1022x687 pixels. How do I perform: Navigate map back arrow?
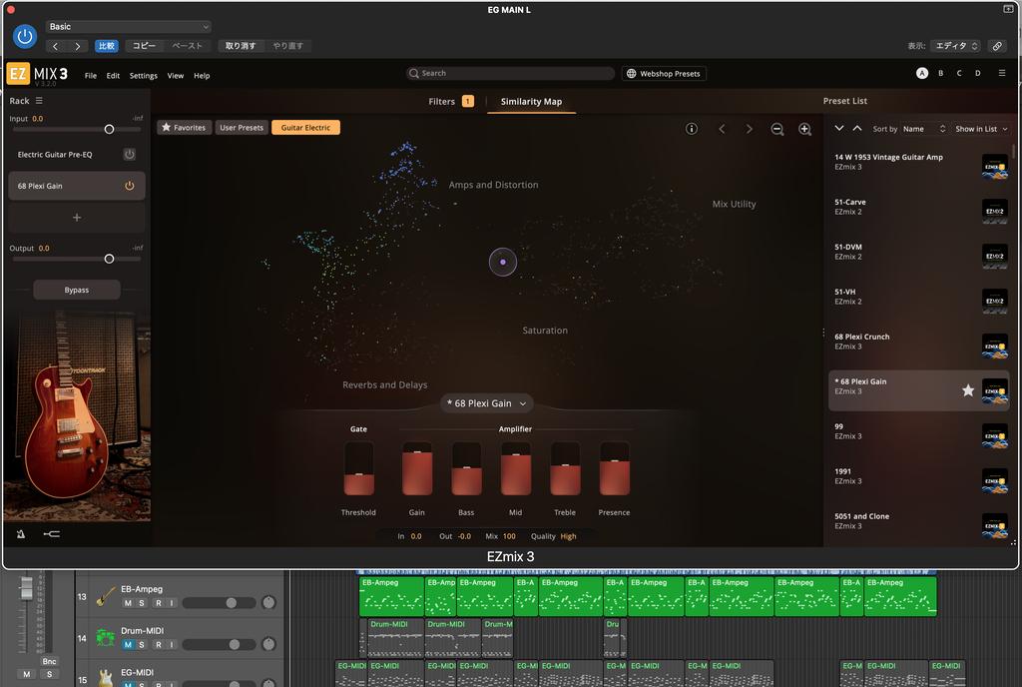[722, 129]
